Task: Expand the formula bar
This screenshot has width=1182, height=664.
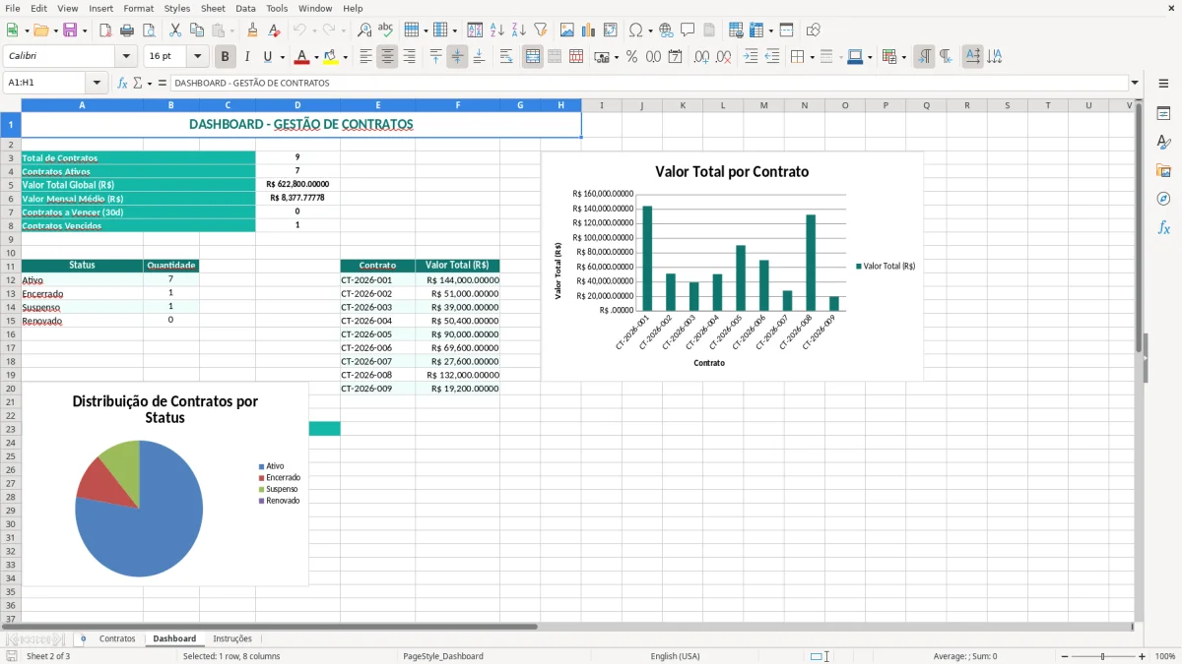Action: pyautogui.click(x=1136, y=84)
